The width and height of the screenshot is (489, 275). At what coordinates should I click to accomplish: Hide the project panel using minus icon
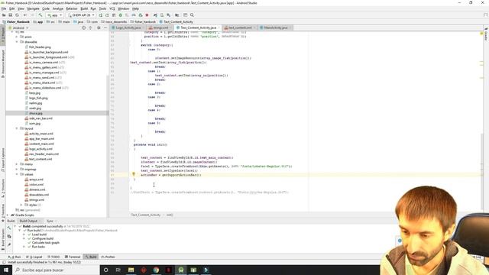click(x=105, y=27)
